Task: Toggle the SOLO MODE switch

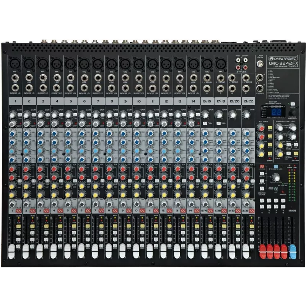Action: pos(275,189)
